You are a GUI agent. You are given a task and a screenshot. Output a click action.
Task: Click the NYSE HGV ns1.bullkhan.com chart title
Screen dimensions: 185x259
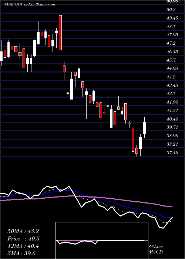point(29,4)
